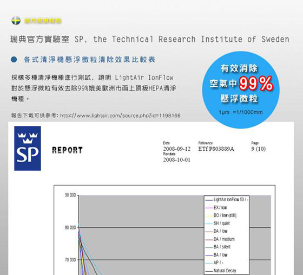Select the Natural Decay legend entry
The image size is (303, 275).
tap(221, 271)
